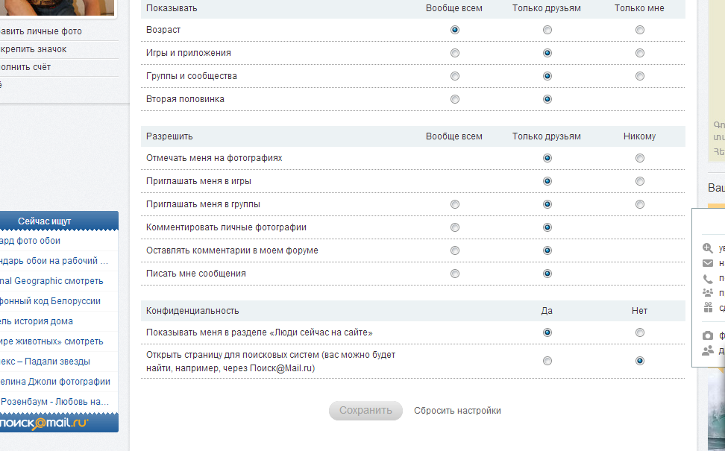Set Возраст visibility to Только друзьям

pyautogui.click(x=547, y=30)
